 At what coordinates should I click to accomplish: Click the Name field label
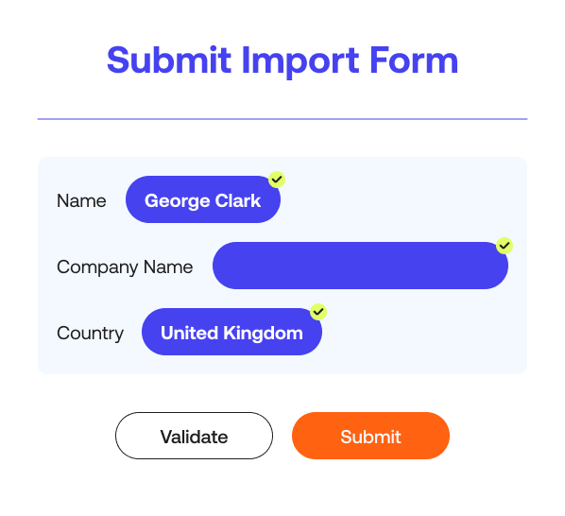(81, 200)
